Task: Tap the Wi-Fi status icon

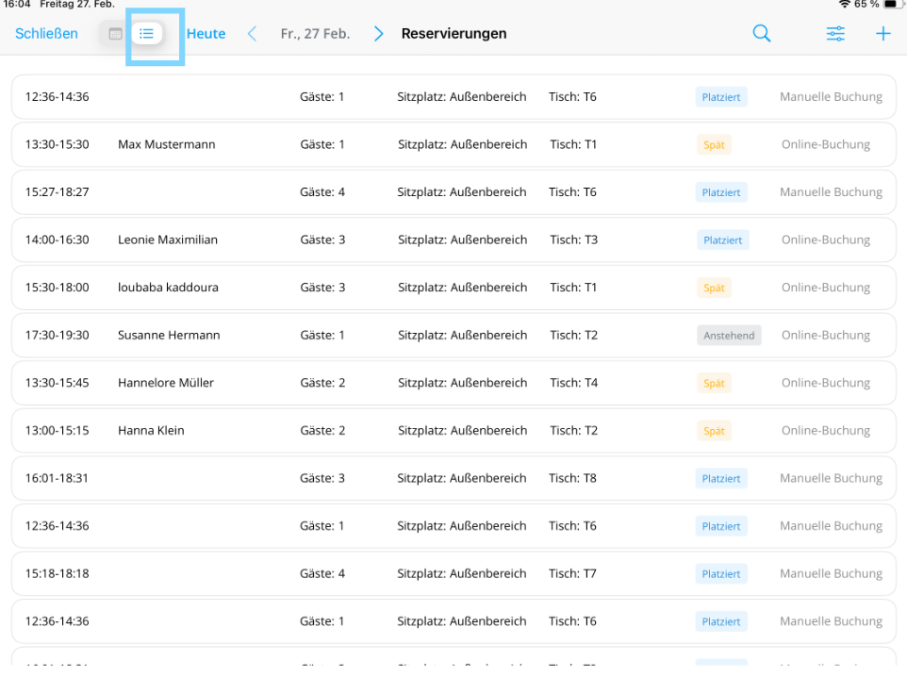Action: [845, 5]
